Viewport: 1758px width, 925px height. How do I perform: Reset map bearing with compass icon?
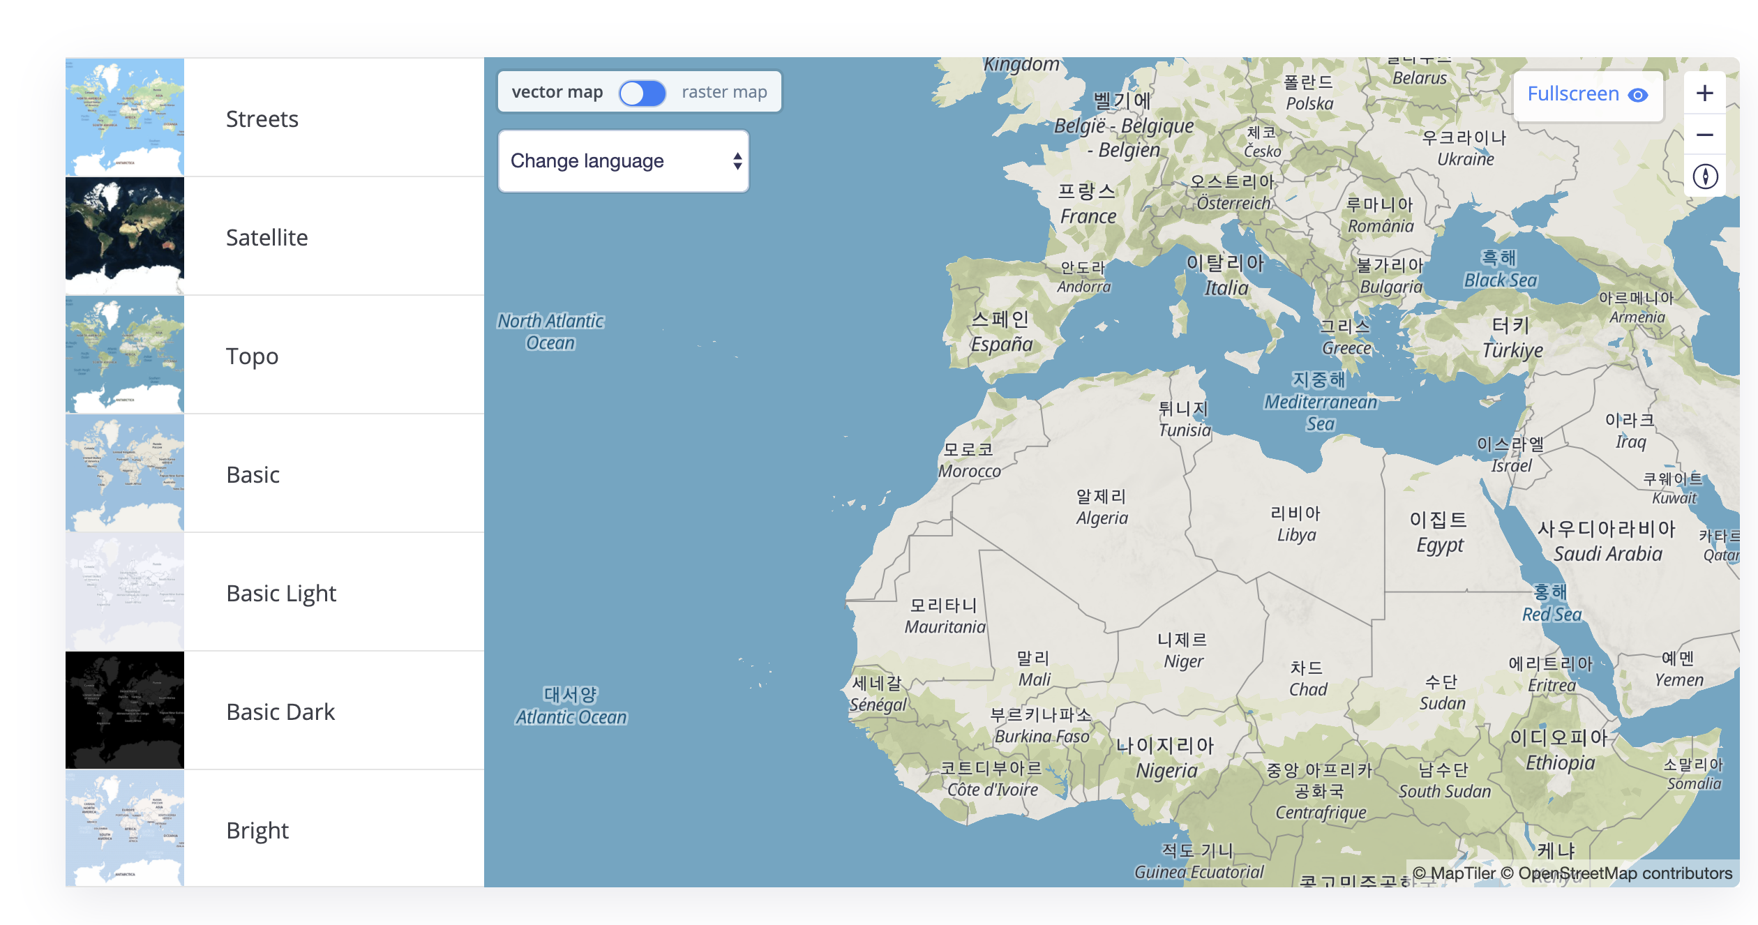[x=1704, y=176]
